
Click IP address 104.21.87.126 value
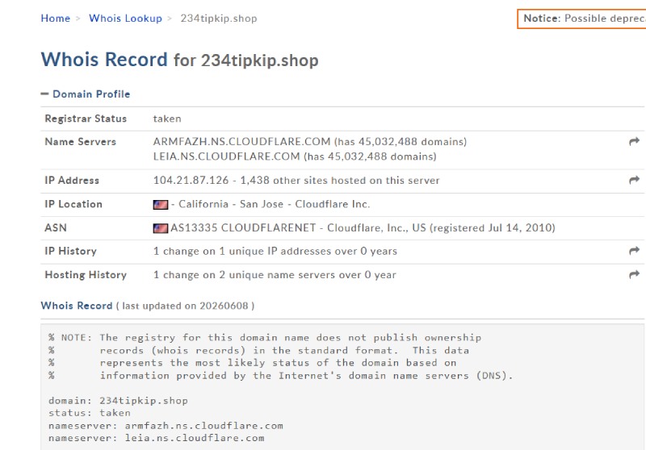click(191, 180)
